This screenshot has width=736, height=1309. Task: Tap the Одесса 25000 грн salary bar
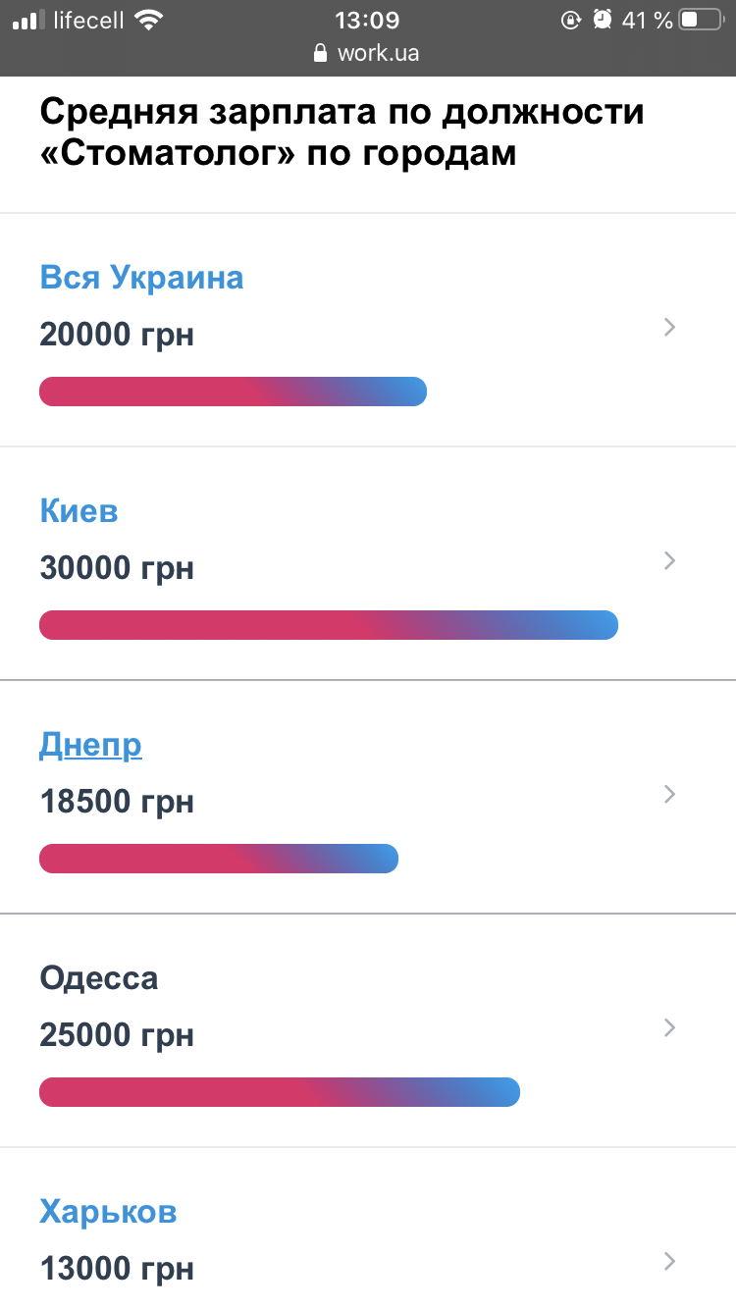click(x=279, y=1092)
